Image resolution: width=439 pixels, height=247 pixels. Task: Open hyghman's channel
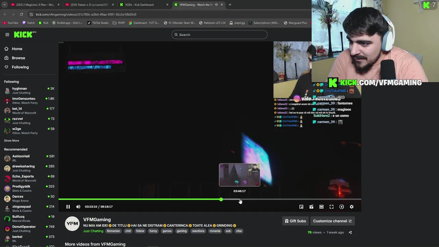[x=29, y=91]
